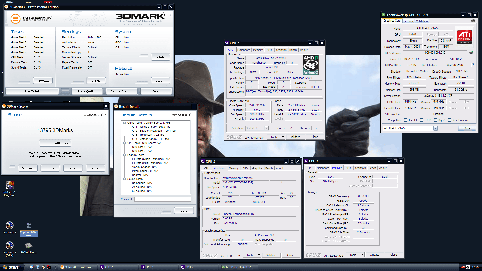Viewport: 482px width, 271px height.
Task: Click the GPU-Z title bar icon
Action: tap(384, 15)
